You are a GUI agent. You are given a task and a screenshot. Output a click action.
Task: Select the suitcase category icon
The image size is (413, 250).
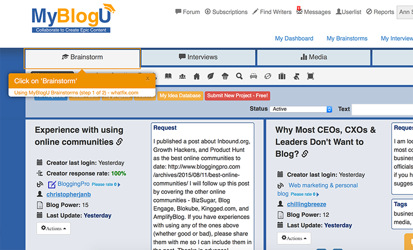282,76
